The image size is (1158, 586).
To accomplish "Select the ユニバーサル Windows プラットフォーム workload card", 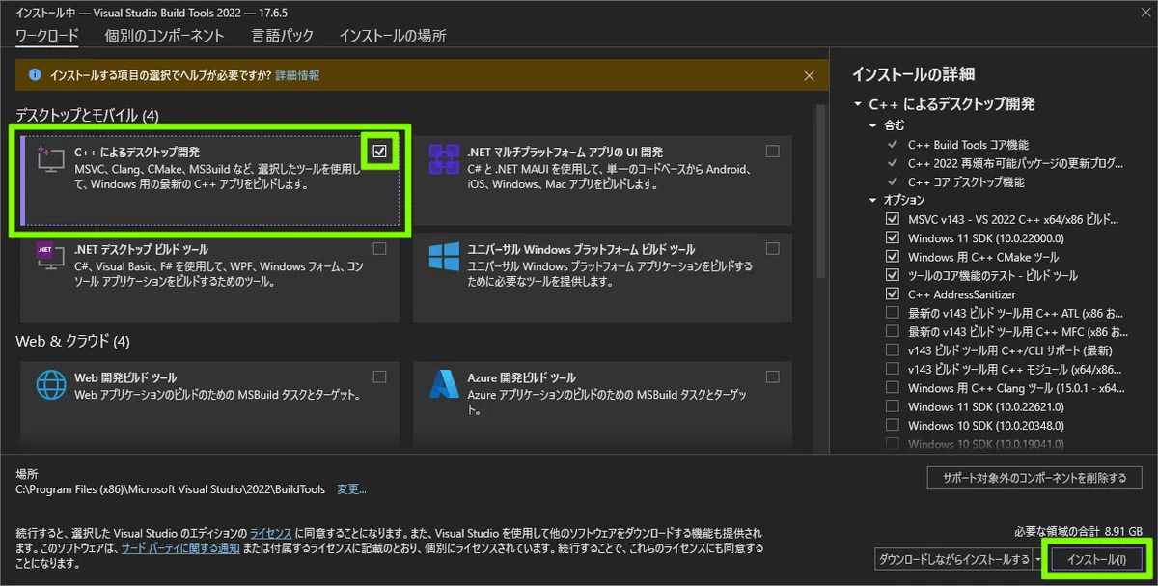I will pos(602,277).
